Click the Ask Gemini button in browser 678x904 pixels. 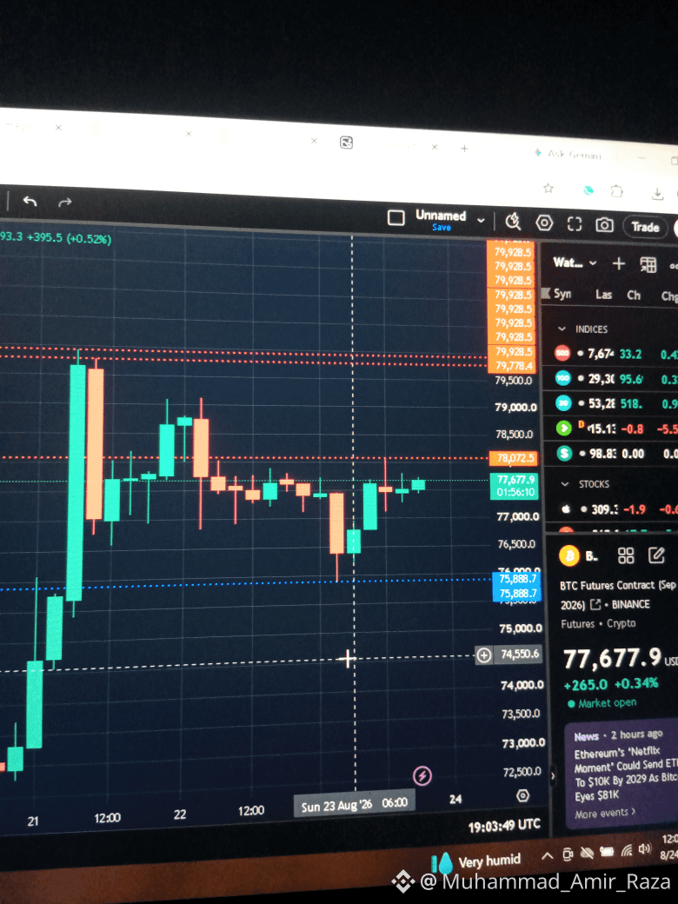coord(568,154)
